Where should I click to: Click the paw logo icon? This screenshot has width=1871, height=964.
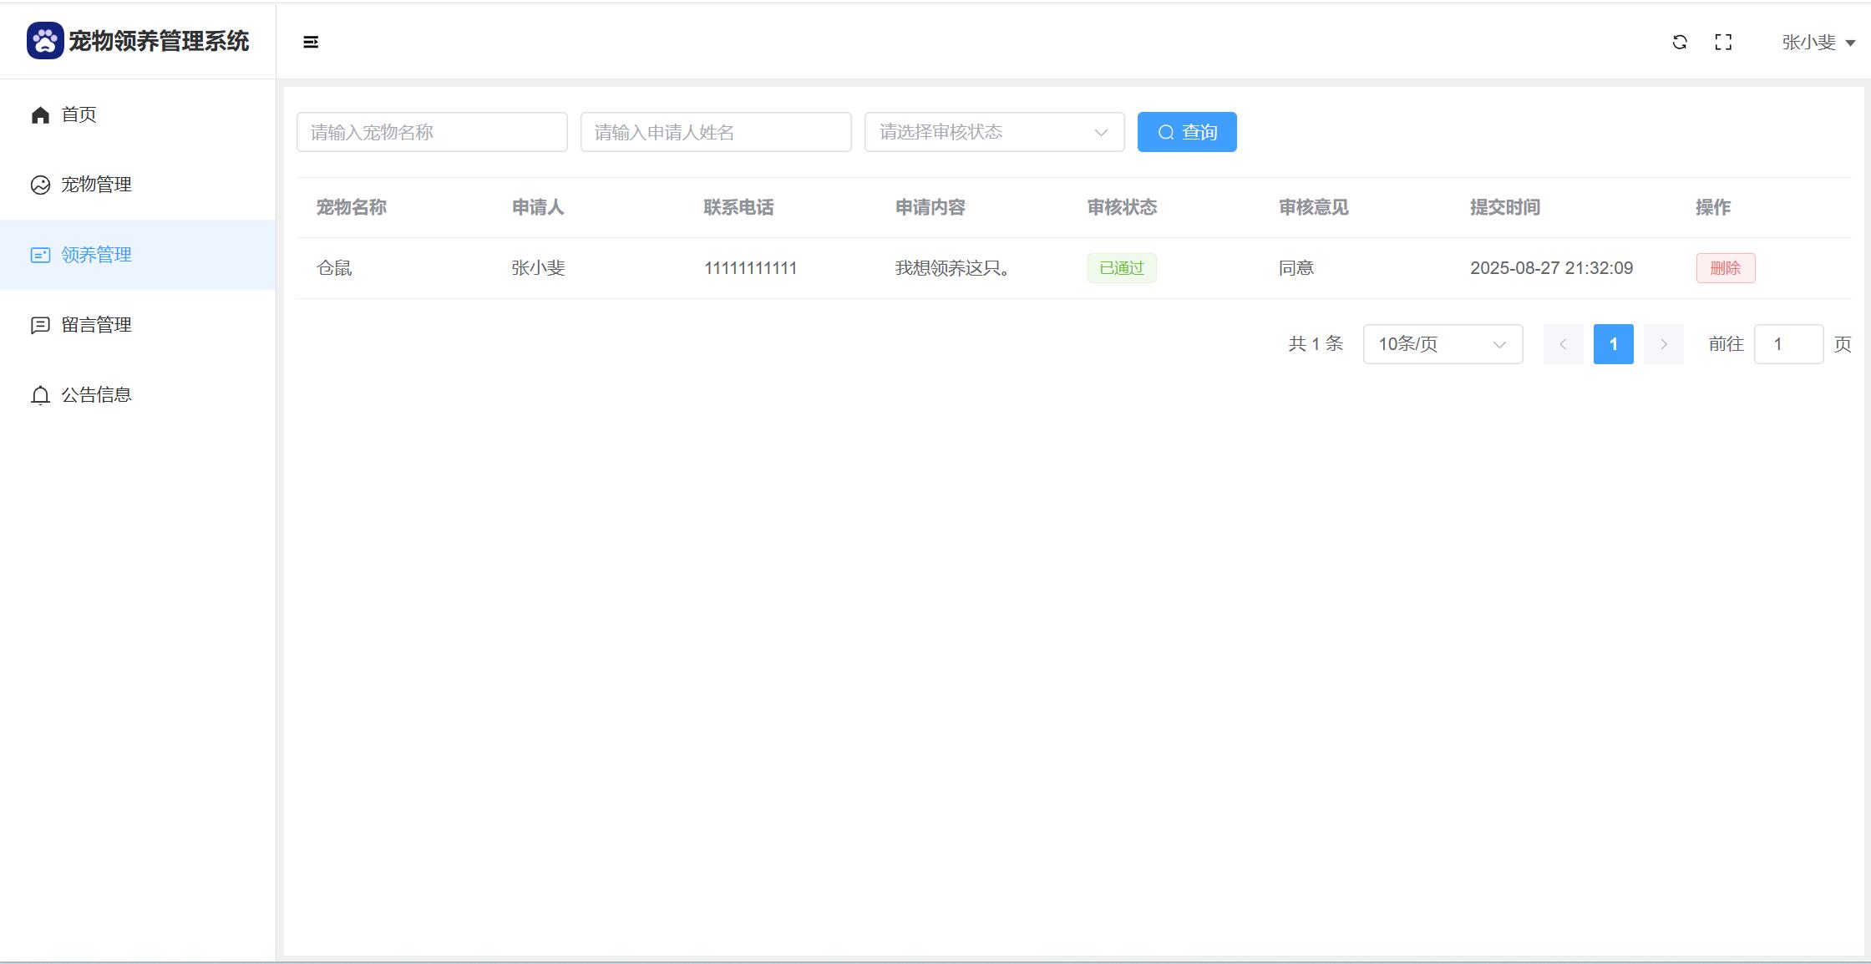(45, 41)
